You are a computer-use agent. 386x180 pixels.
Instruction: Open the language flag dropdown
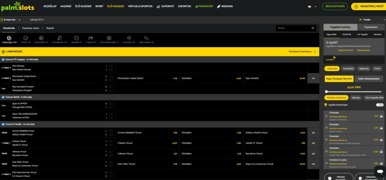pyautogui.click(x=312, y=6)
